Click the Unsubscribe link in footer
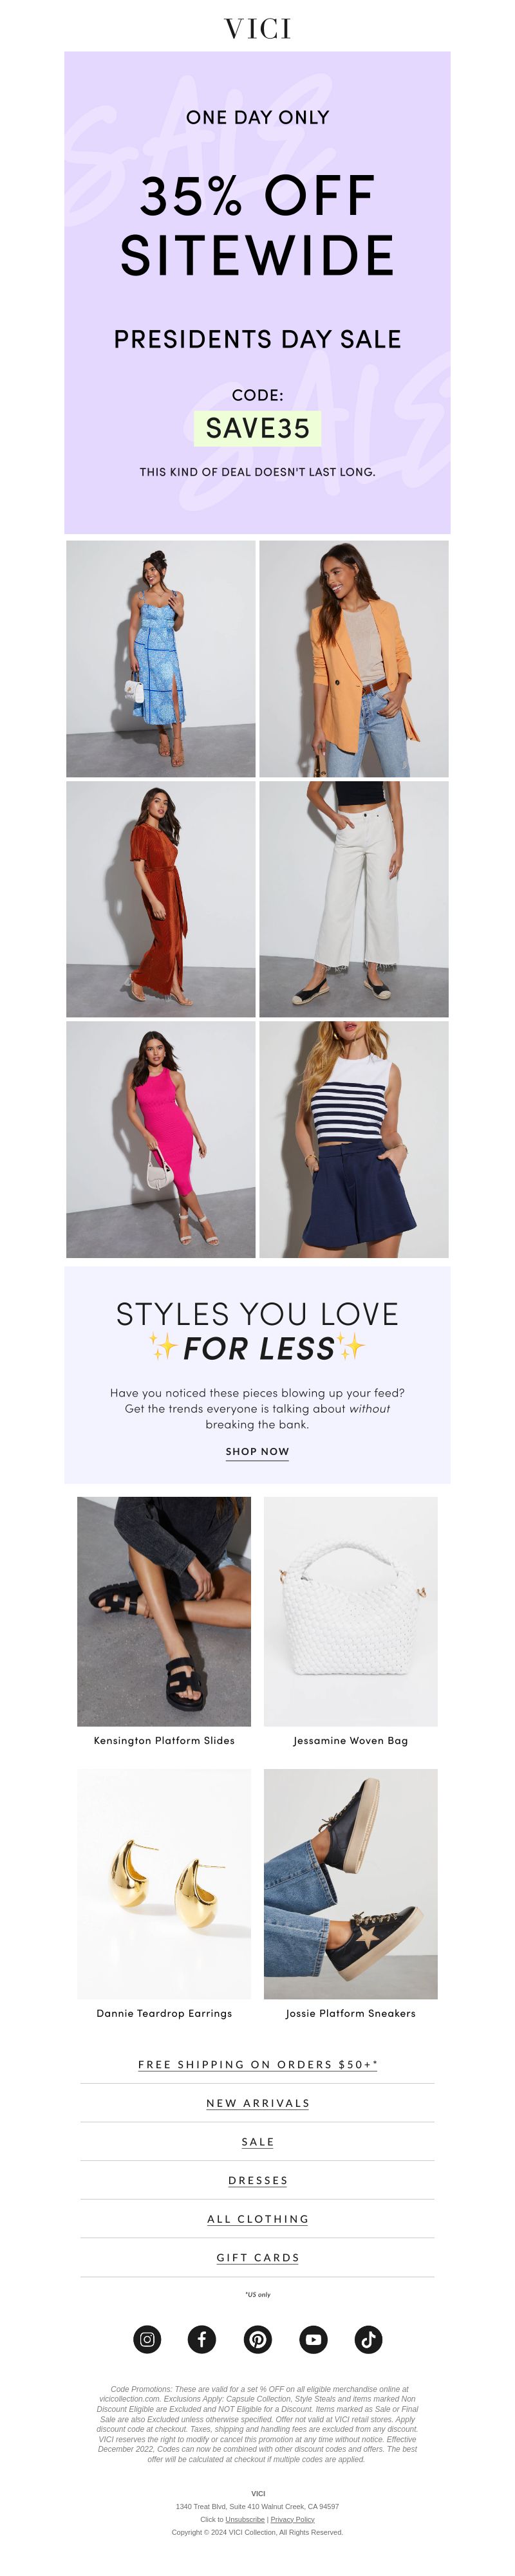Viewport: 515px width, 2576px height. point(245,2519)
